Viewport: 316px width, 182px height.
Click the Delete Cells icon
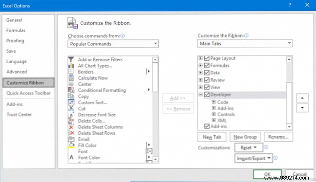point(71,121)
